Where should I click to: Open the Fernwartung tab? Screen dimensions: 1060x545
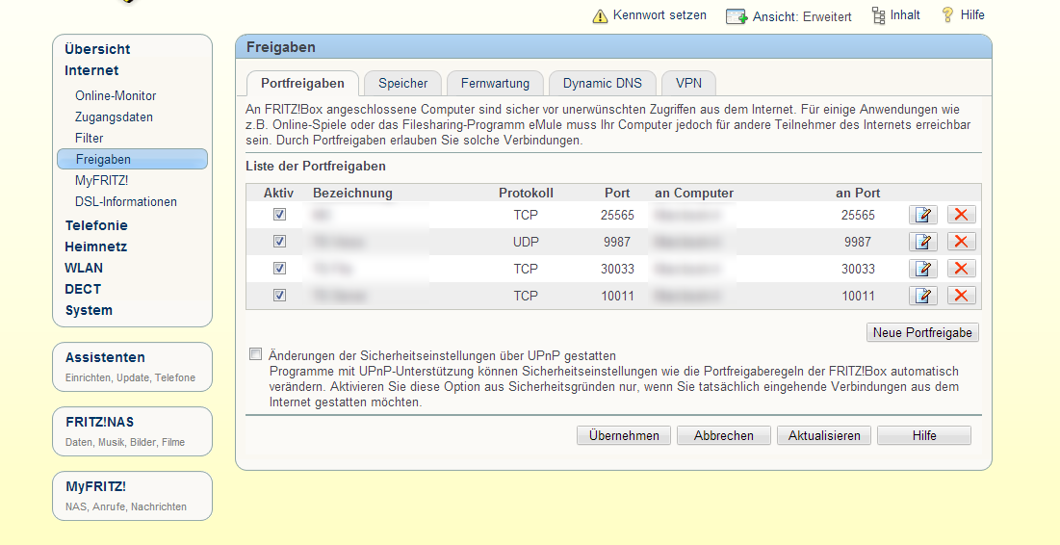pyautogui.click(x=495, y=84)
